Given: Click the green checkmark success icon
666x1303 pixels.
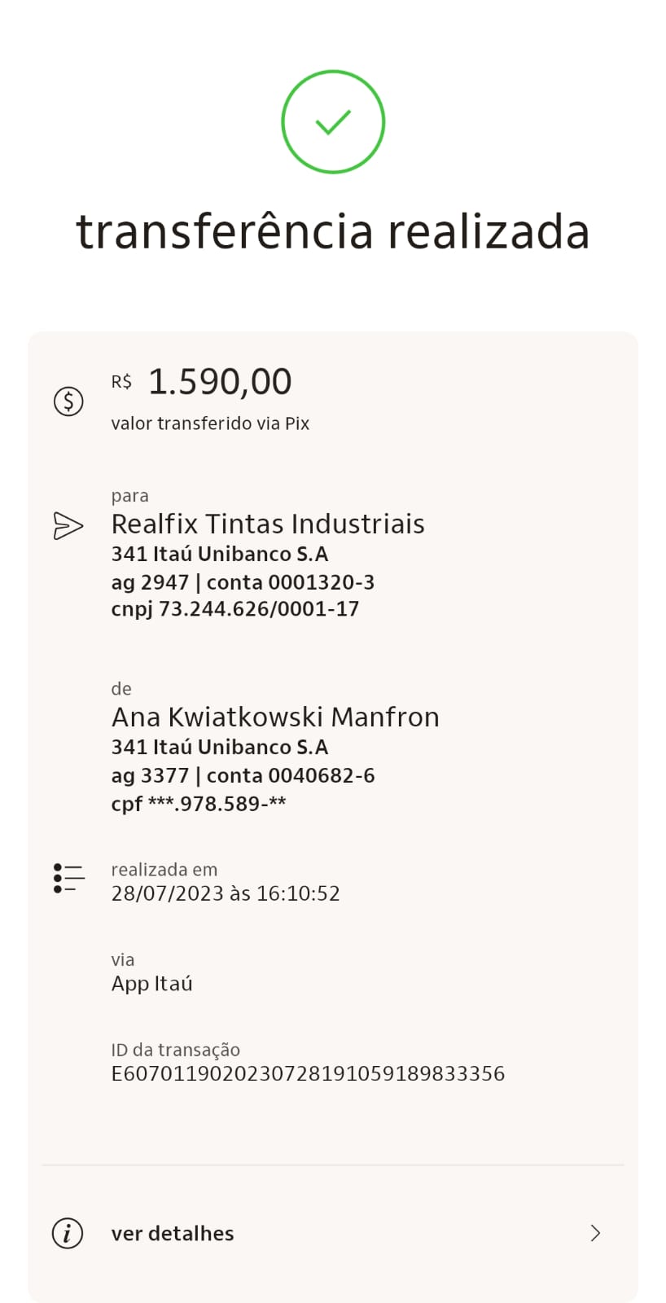Looking at the screenshot, I should pos(333,122).
